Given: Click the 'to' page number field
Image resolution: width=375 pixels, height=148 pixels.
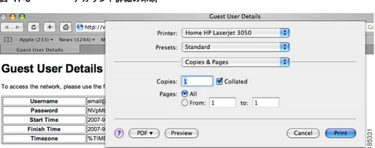Looking at the screenshot, I should pos(266,103).
